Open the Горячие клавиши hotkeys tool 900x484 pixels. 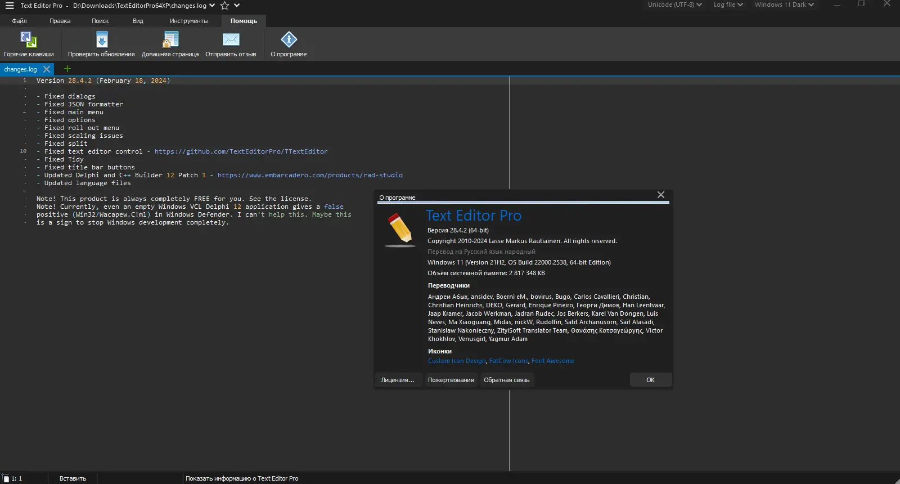[x=29, y=44]
